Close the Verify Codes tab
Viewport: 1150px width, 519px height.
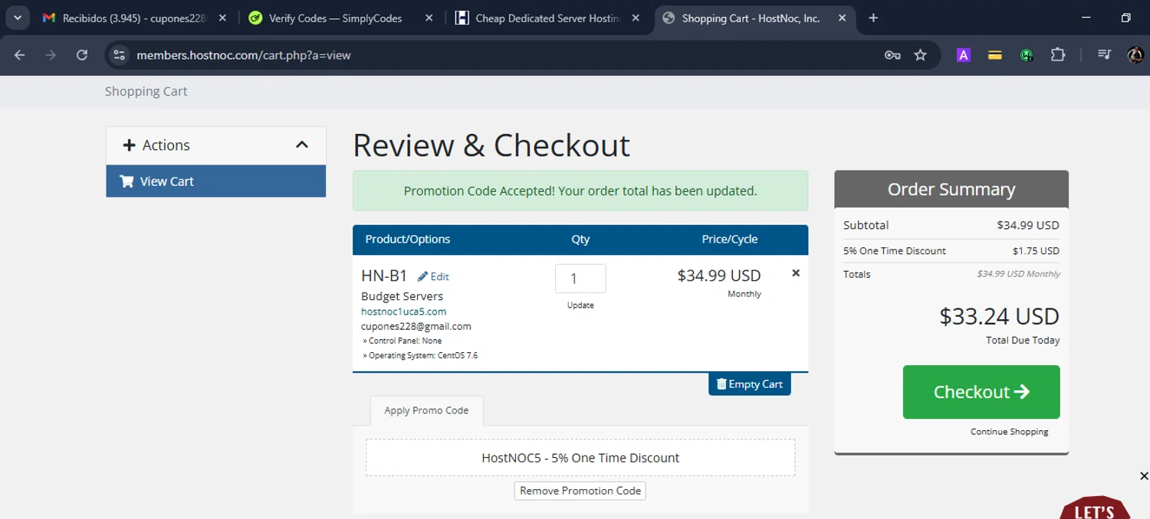pos(429,18)
